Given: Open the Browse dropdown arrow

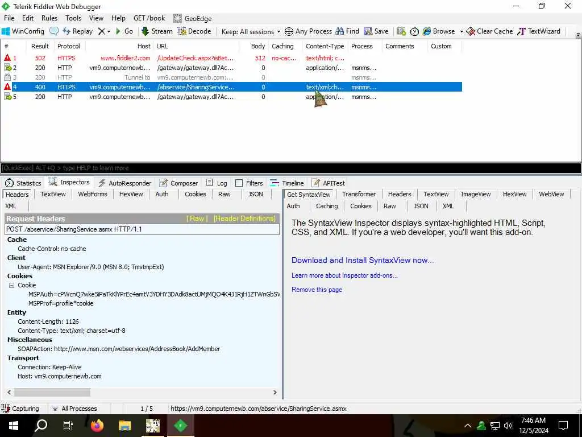Looking at the screenshot, I should 462,32.
